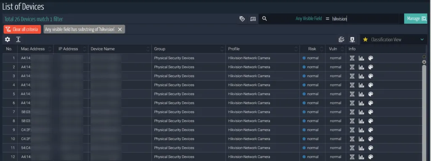Click the '58:03' Mac address in row 7
Screen dimensions: 431x161
[x=26, y=112]
